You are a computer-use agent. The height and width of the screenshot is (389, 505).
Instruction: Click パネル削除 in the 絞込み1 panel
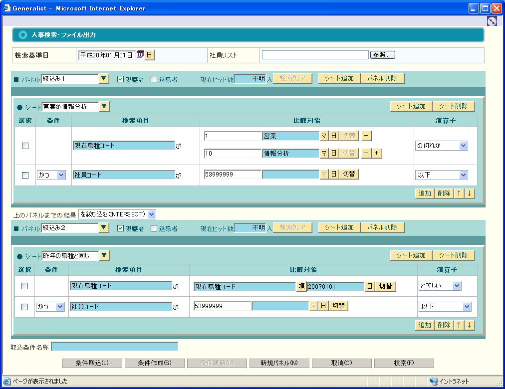(382, 79)
